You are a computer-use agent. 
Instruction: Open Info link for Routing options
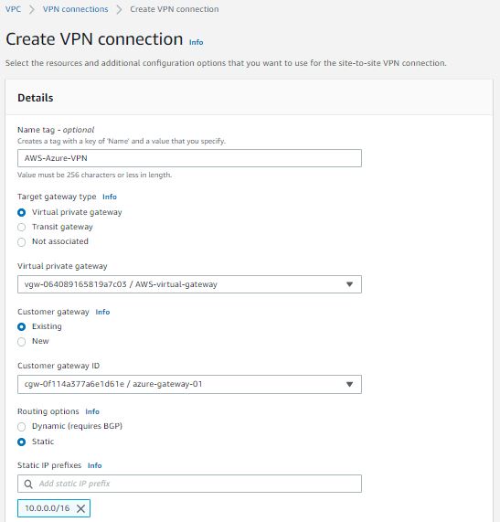(92, 411)
